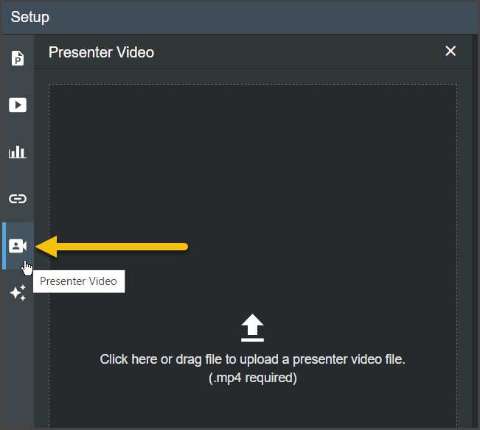Click the 'Click here or drag file' upload text

click(253, 359)
